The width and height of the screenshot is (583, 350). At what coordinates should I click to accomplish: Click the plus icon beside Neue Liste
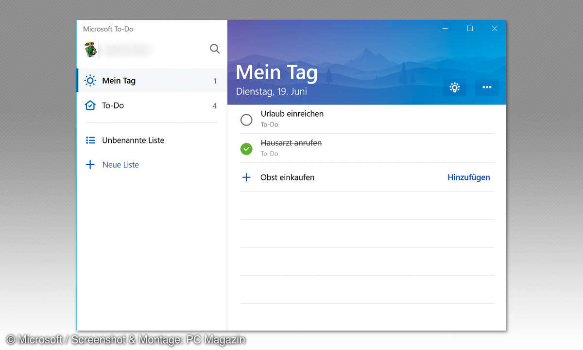(x=90, y=165)
